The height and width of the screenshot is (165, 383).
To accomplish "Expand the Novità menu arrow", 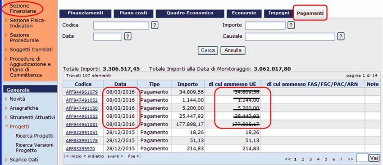I will click(6, 99).
